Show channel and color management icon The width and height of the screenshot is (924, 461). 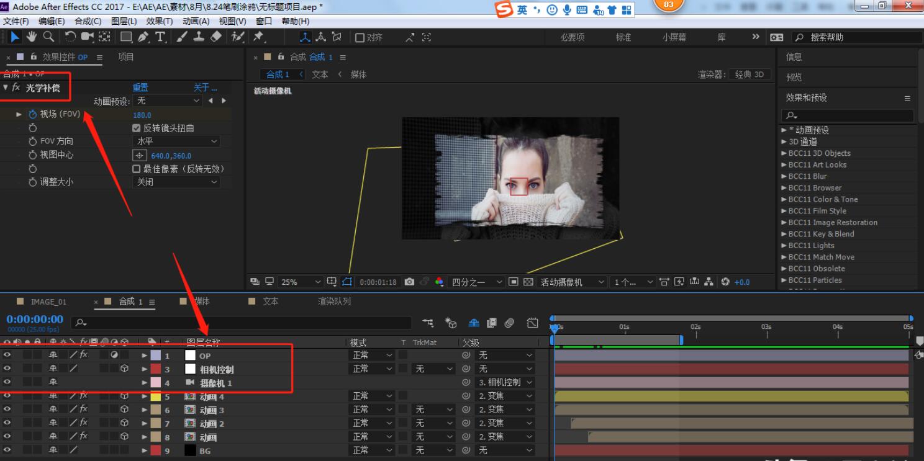pos(440,282)
